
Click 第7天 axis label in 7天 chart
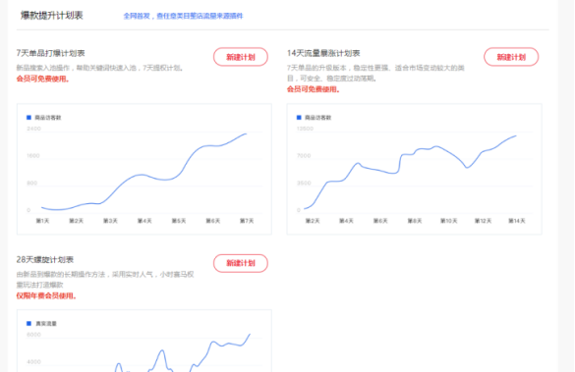[x=247, y=221]
